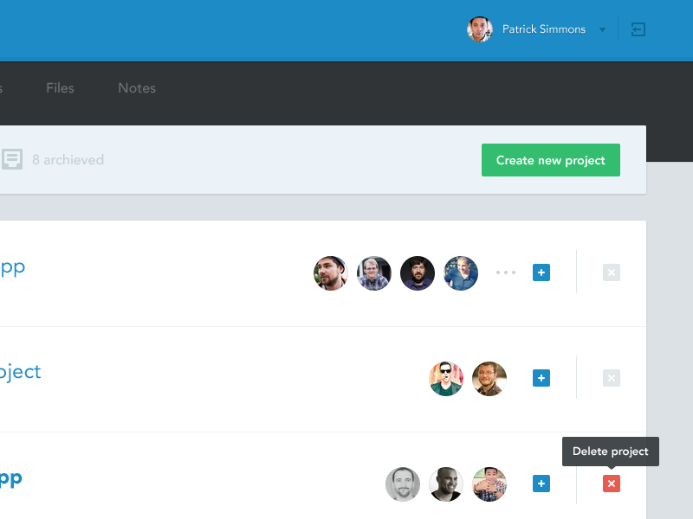Add member to first project row
693x519 pixels.
[541, 272]
